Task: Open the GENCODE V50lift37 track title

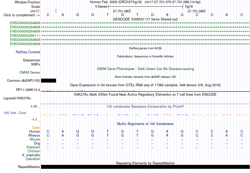Action: point(145,19)
